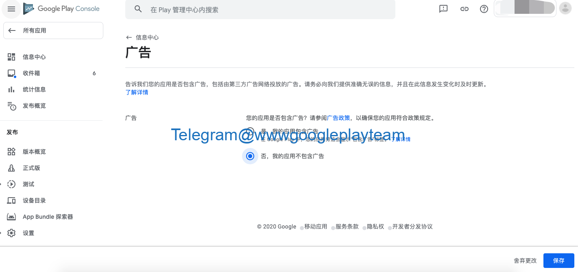This screenshot has height=272, width=578.
Task: Click the blurred account name box
Action: 525,9
